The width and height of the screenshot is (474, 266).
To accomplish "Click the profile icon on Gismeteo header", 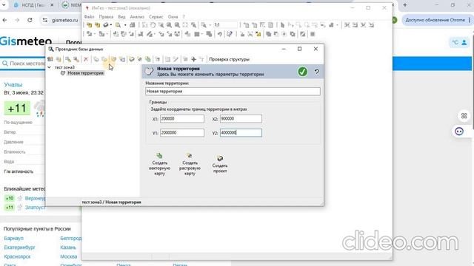I will point(464,43).
